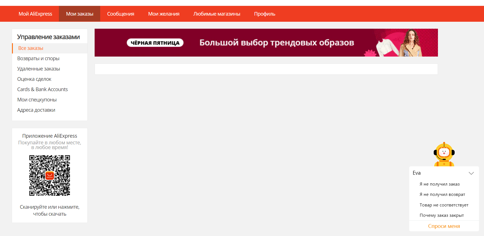Open Мои спецкупоны
The image size is (484, 236).
pos(37,100)
